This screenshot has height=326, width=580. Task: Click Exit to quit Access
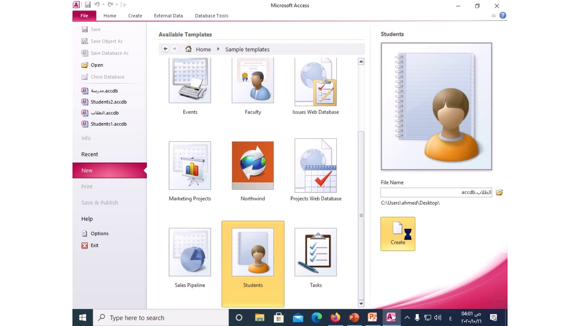coord(90,245)
